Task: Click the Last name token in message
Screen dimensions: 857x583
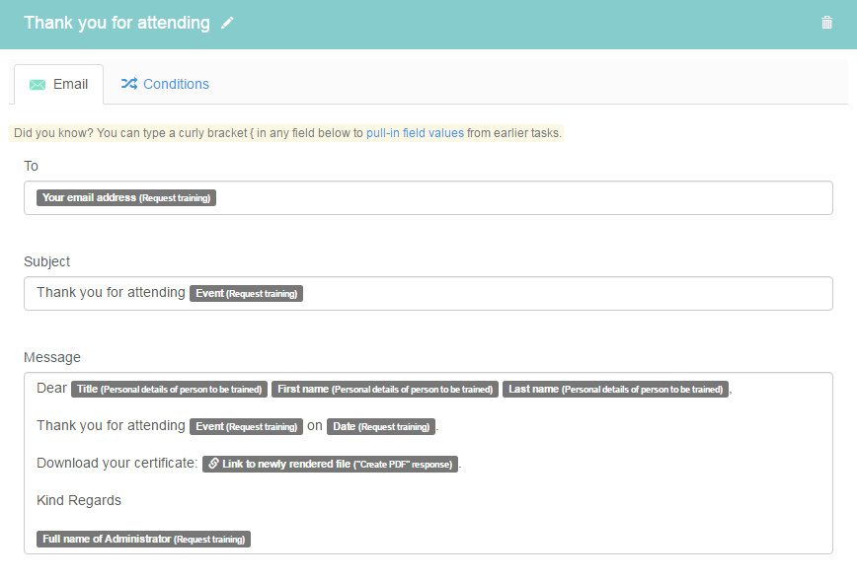Action: coord(615,390)
